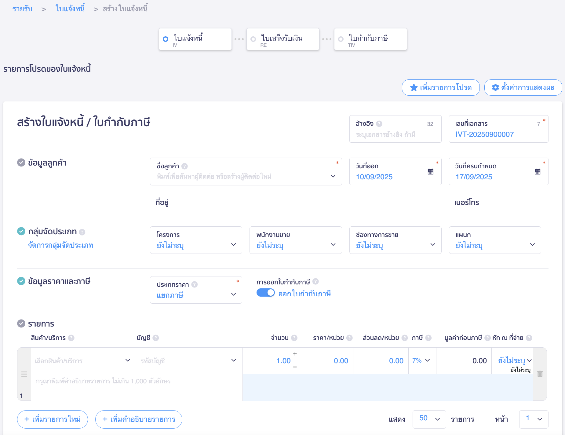Click check icon beside ข้อมูลราคาและภาษี section
565x435 pixels.
(x=21, y=281)
